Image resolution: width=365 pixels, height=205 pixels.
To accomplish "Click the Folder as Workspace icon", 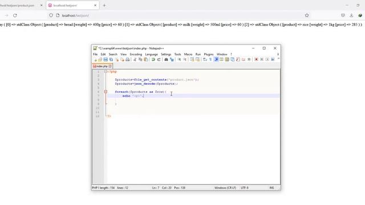I will coord(244,60).
